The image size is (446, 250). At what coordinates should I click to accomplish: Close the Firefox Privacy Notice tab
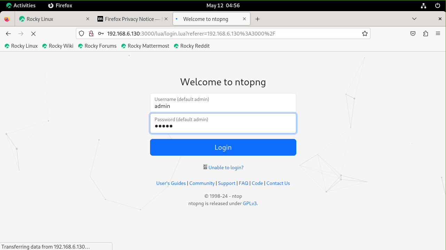(166, 19)
